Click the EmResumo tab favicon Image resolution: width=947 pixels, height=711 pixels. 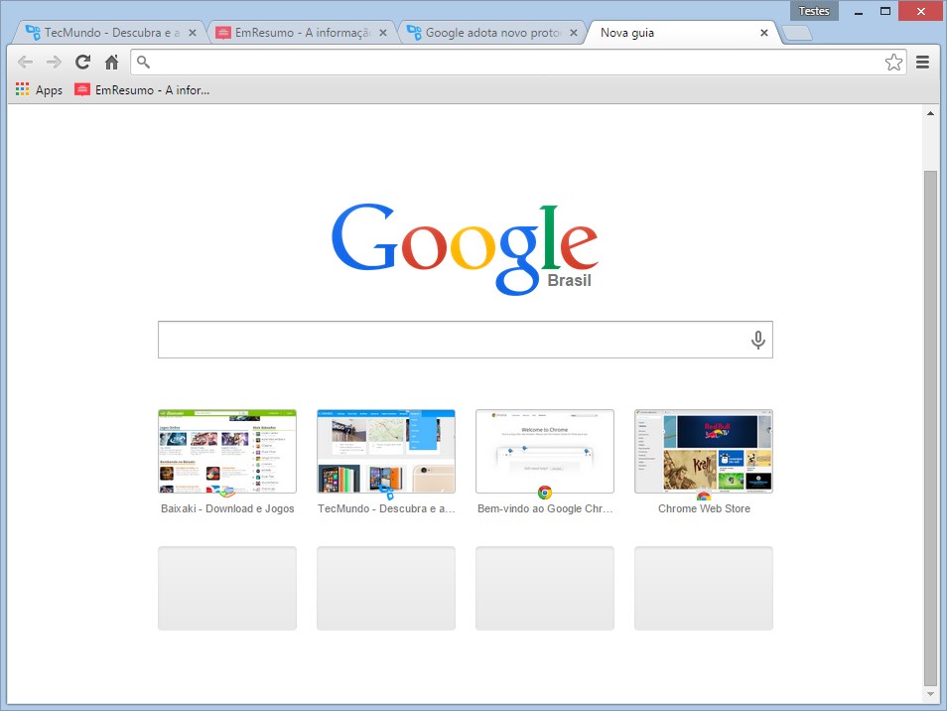click(x=223, y=33)
